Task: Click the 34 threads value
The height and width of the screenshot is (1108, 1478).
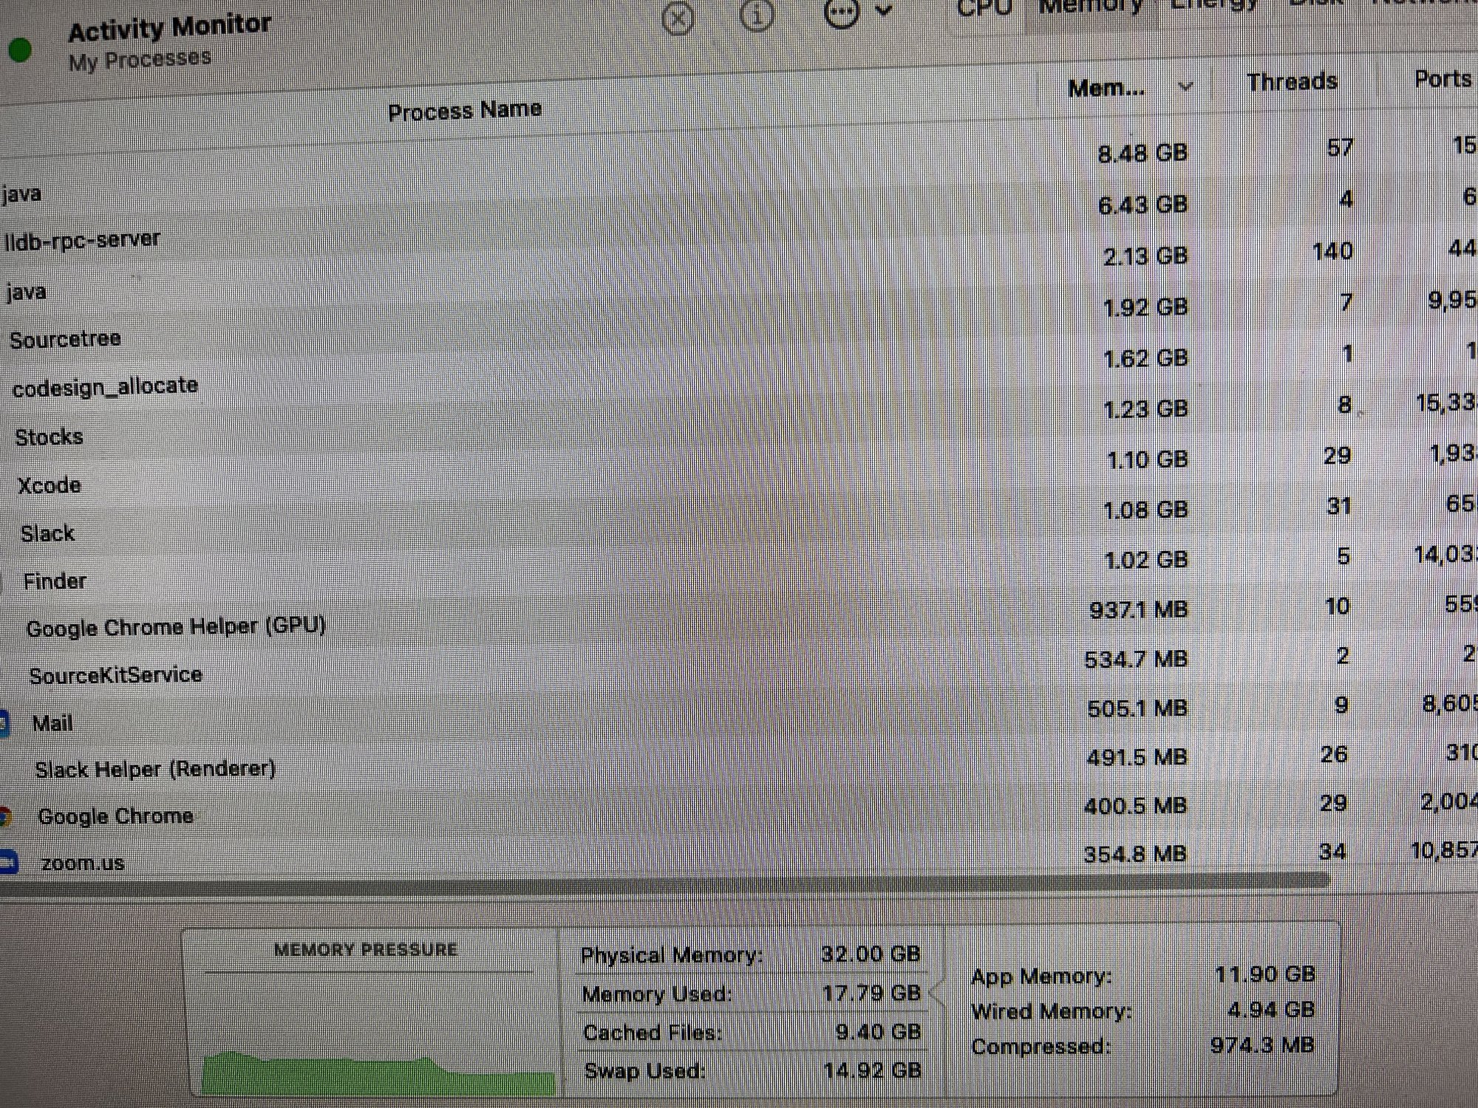Action: tap(1332, 852)
